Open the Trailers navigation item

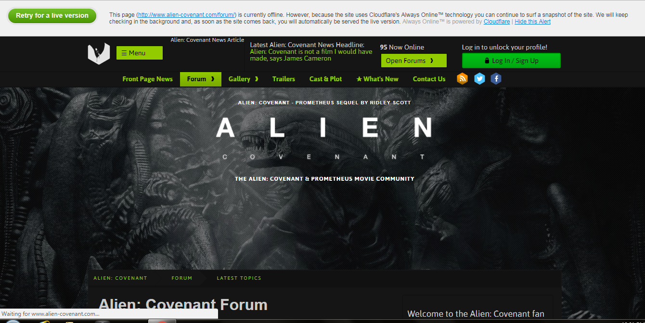click(284, 79)
